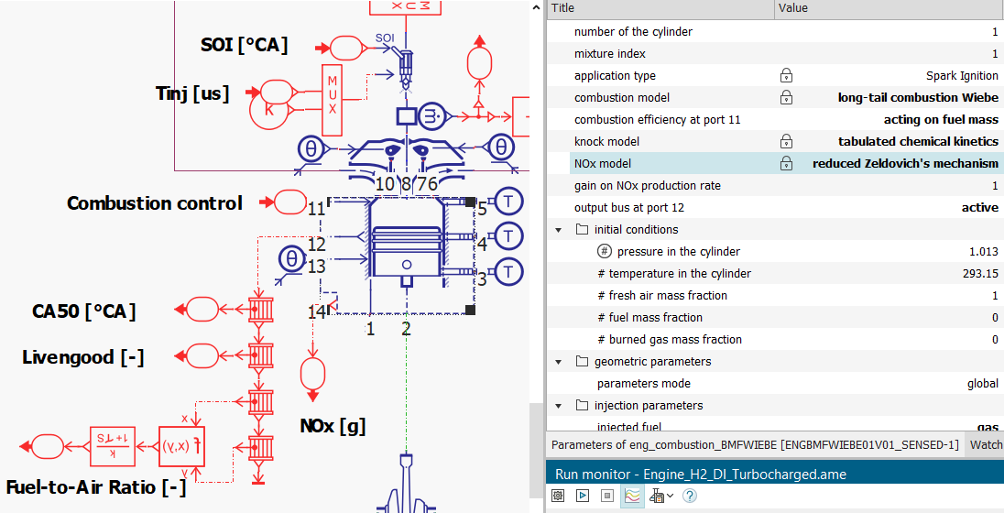Image resolution: width=1004 pixels, height=513 pixels.
Task: Collapse the initial conditions group
Action: click(559, 230)
